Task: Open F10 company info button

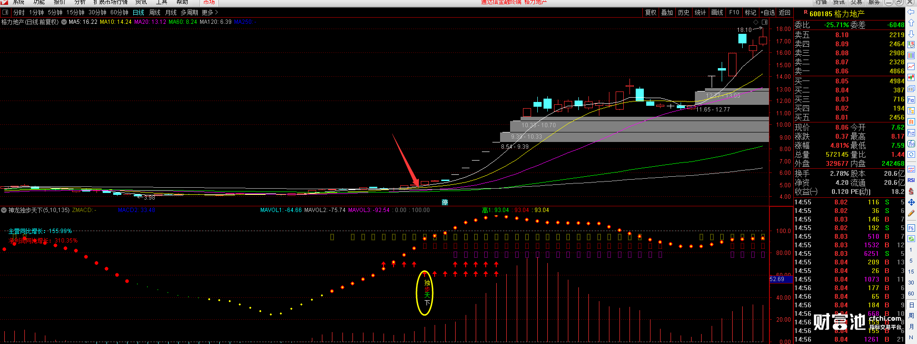Action: (735, 12)
